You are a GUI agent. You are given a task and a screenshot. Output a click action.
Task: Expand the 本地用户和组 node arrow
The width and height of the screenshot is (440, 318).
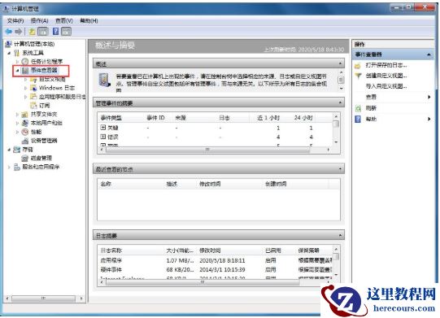tap(17, 123)
